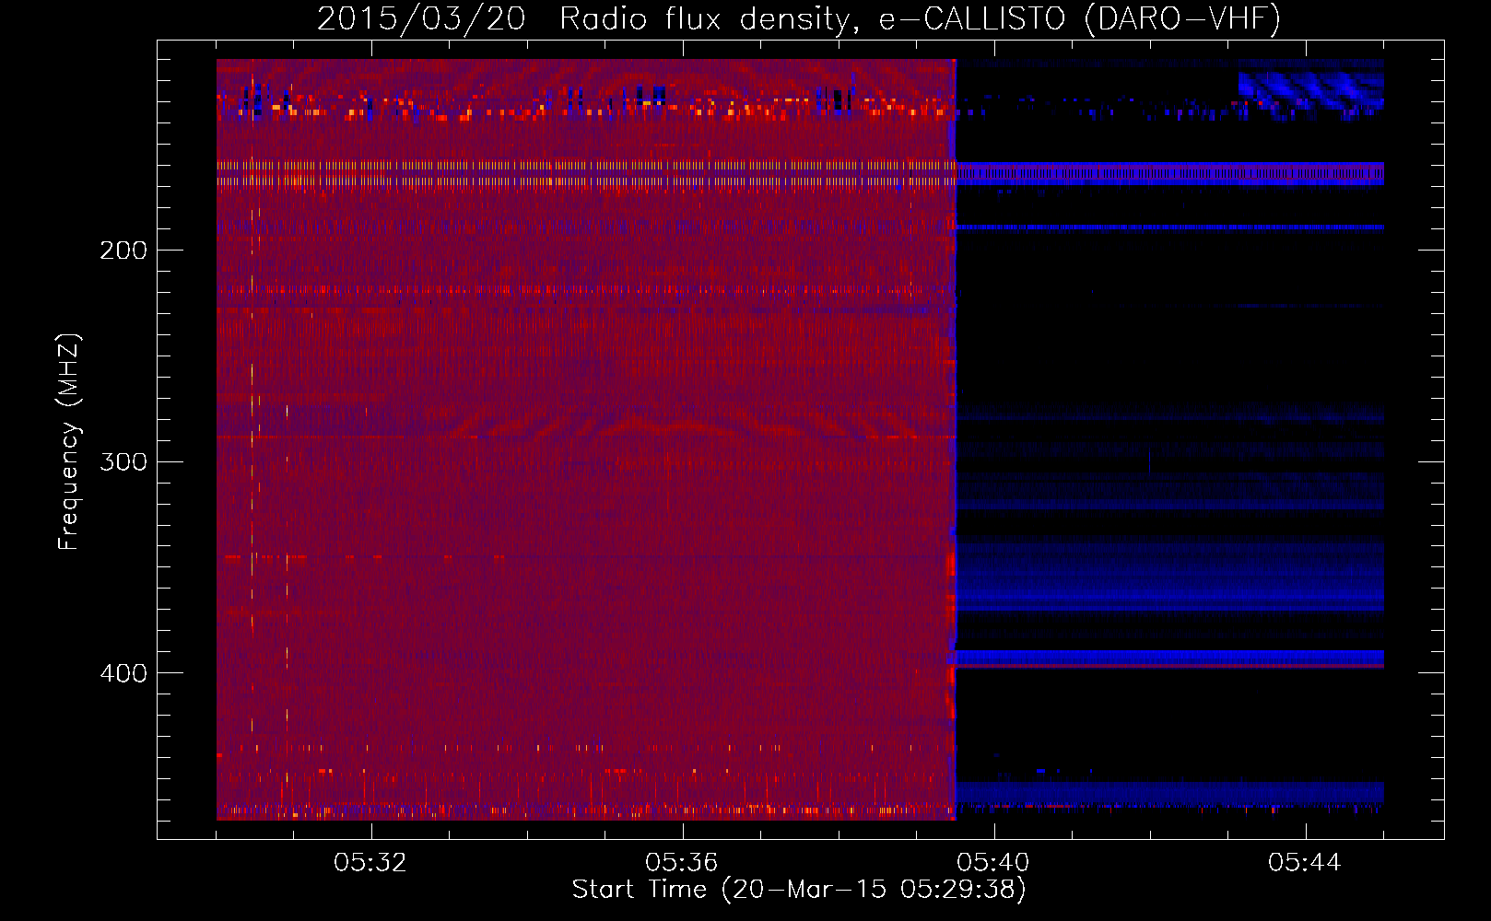1491x921 pixels.
Task: Click the plot title '2015/03/20 Radio flux density'
Action: (x=799, y=19)
